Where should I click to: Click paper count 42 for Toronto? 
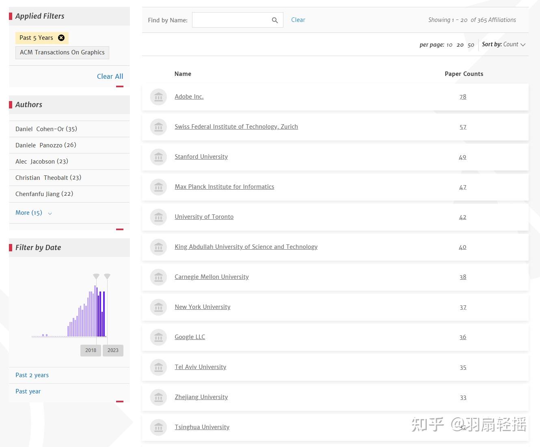point(463,217)
